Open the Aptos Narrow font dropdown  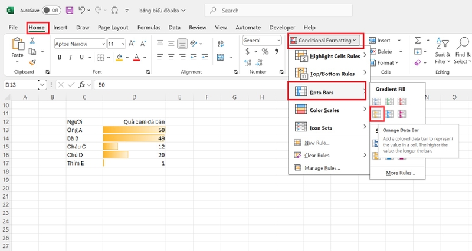click(x=104, y=44)
